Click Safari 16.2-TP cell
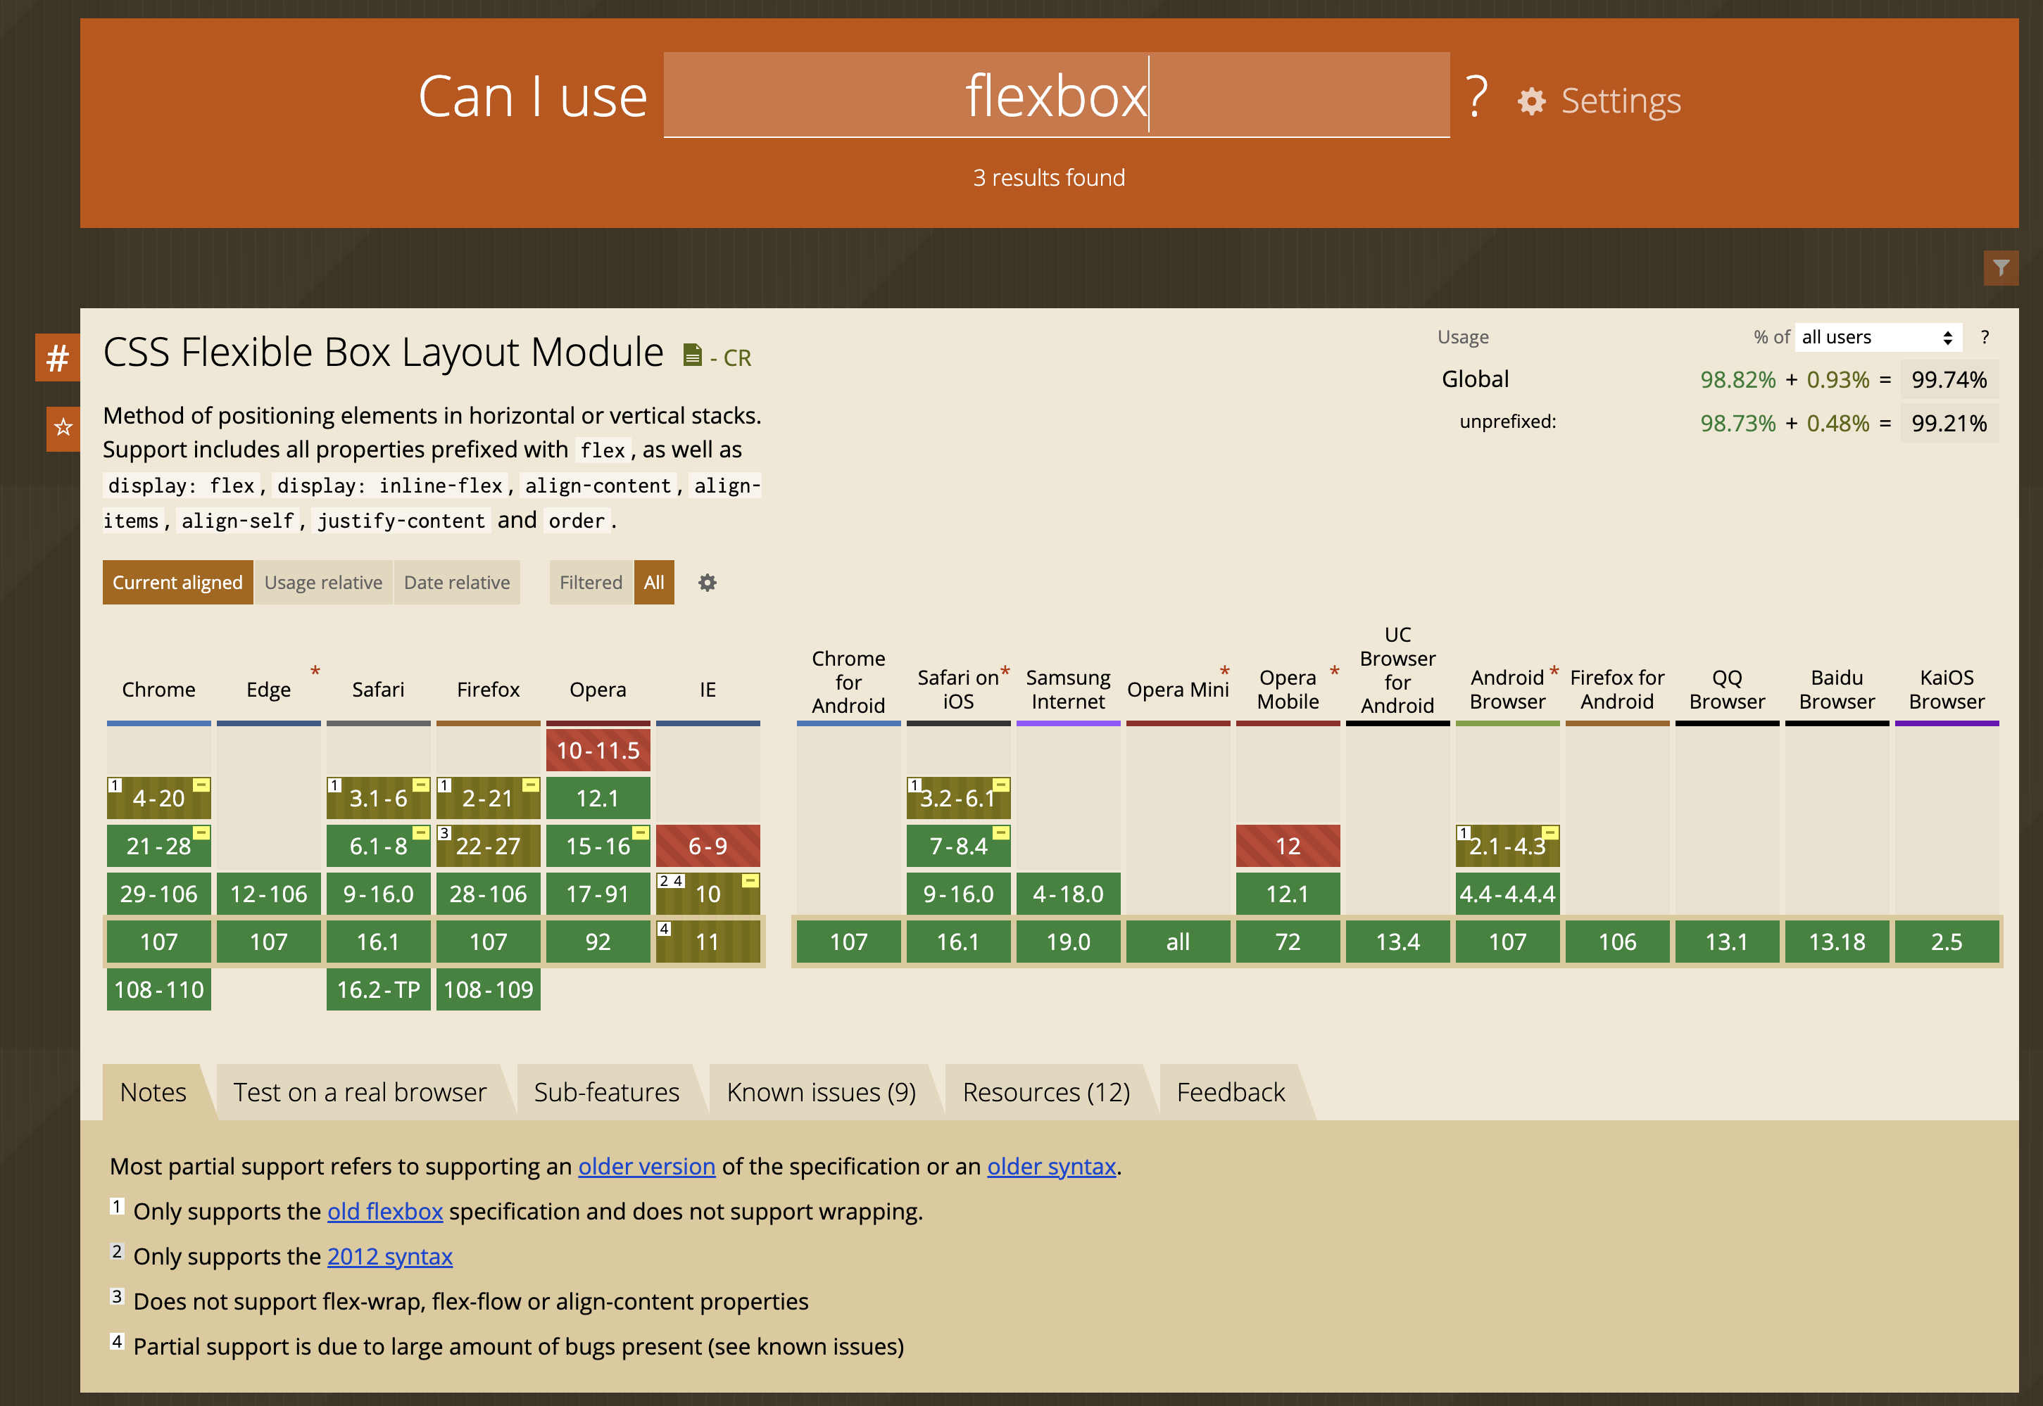The height and width of the screenshot is (1406, 2043). pyautogui.click(x=378, y=989)
